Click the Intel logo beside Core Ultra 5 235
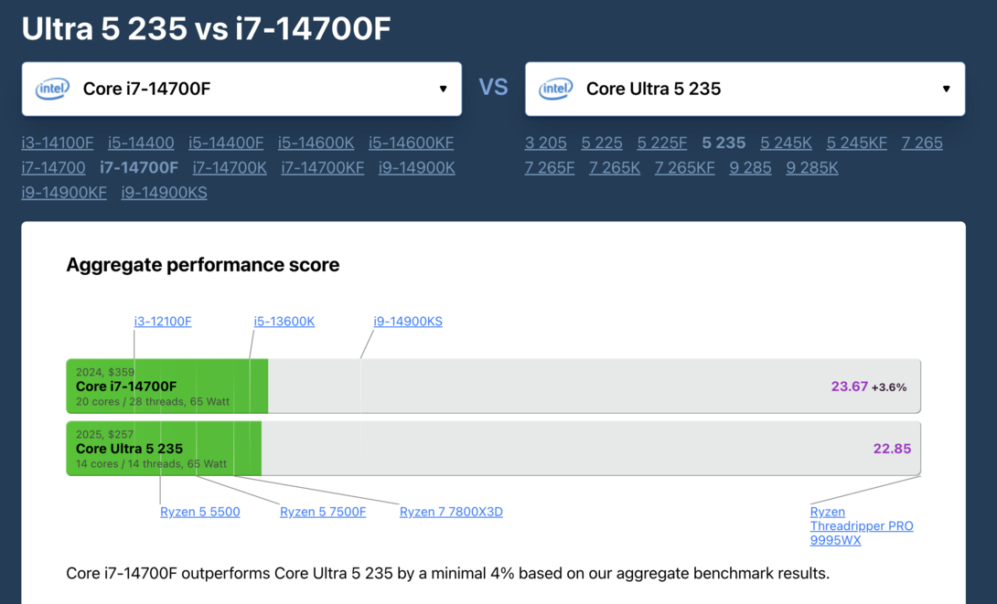 (x=555, y=89)
